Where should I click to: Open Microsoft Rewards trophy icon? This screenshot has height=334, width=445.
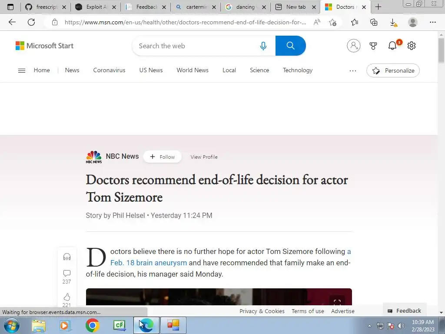tap(373, 45)
